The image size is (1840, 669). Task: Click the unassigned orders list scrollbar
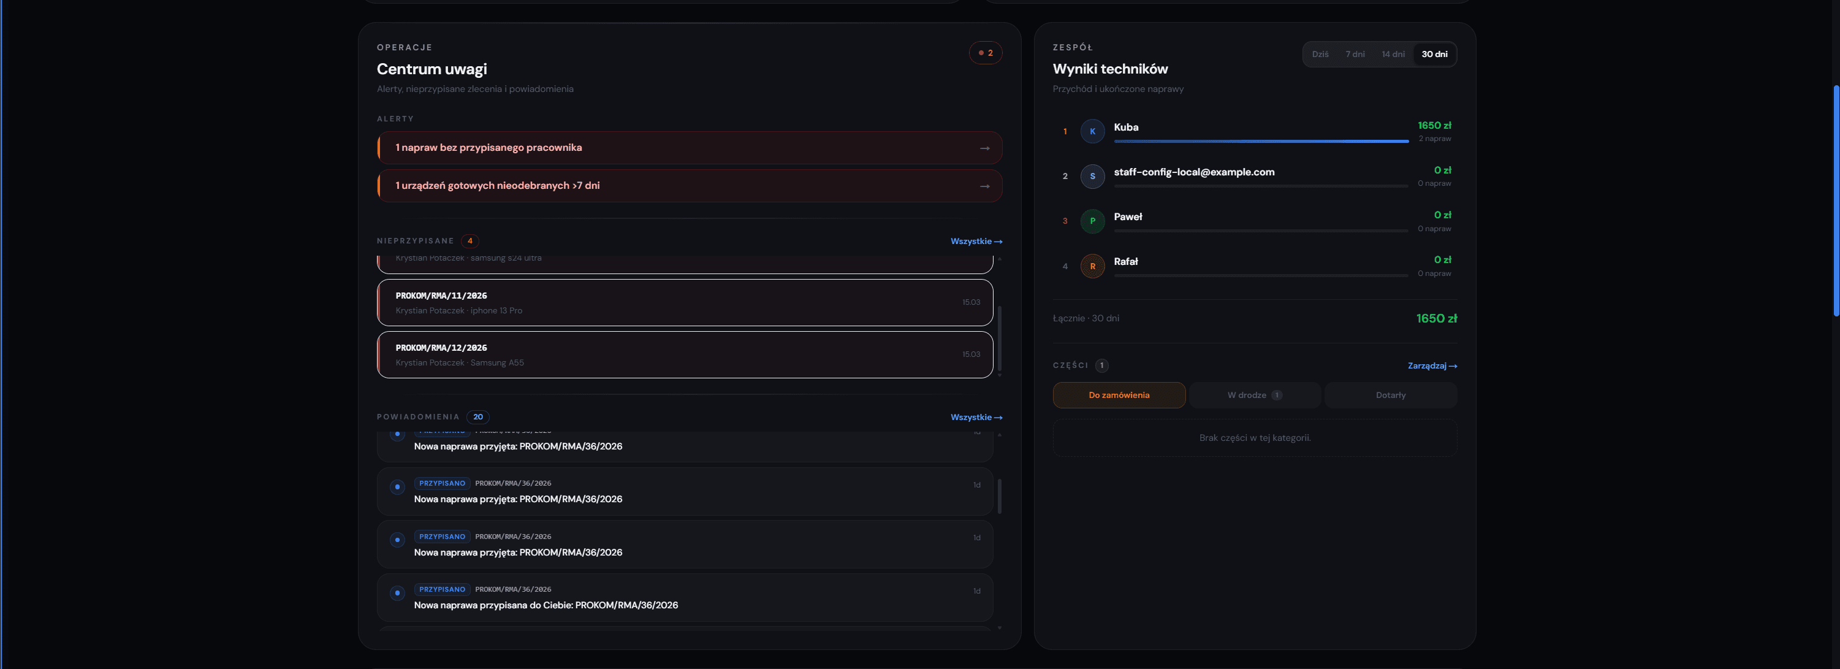click(999, 338)
